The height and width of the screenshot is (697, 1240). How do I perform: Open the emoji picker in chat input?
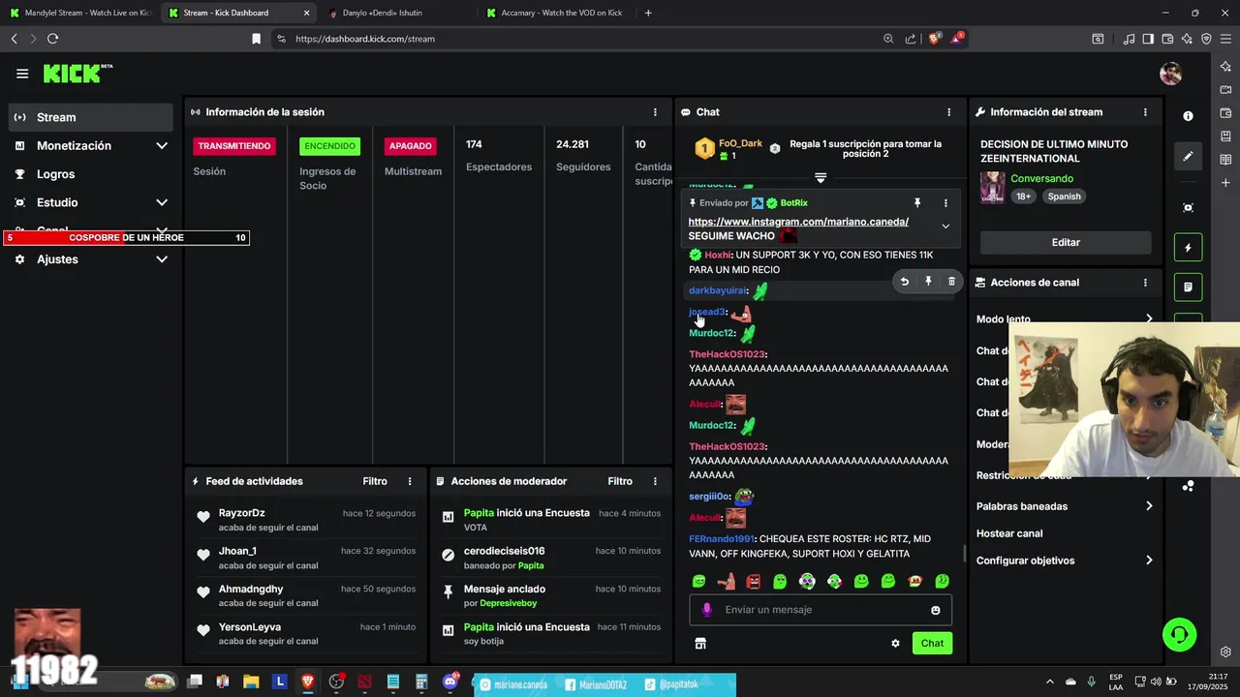click(x=935, y=610)
